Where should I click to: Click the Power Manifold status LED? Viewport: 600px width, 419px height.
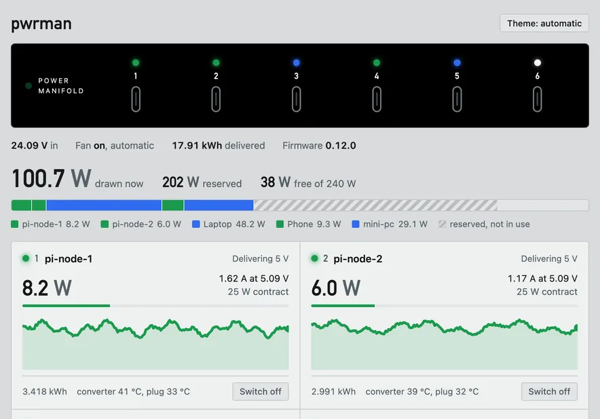[29, 85]
